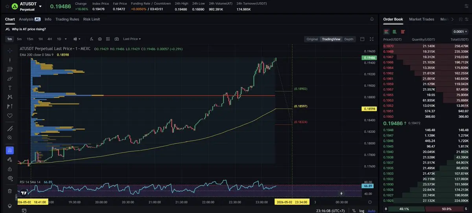Open the long position prediction tool
Viewport: 472px width, 213px height.
(9, 106)
